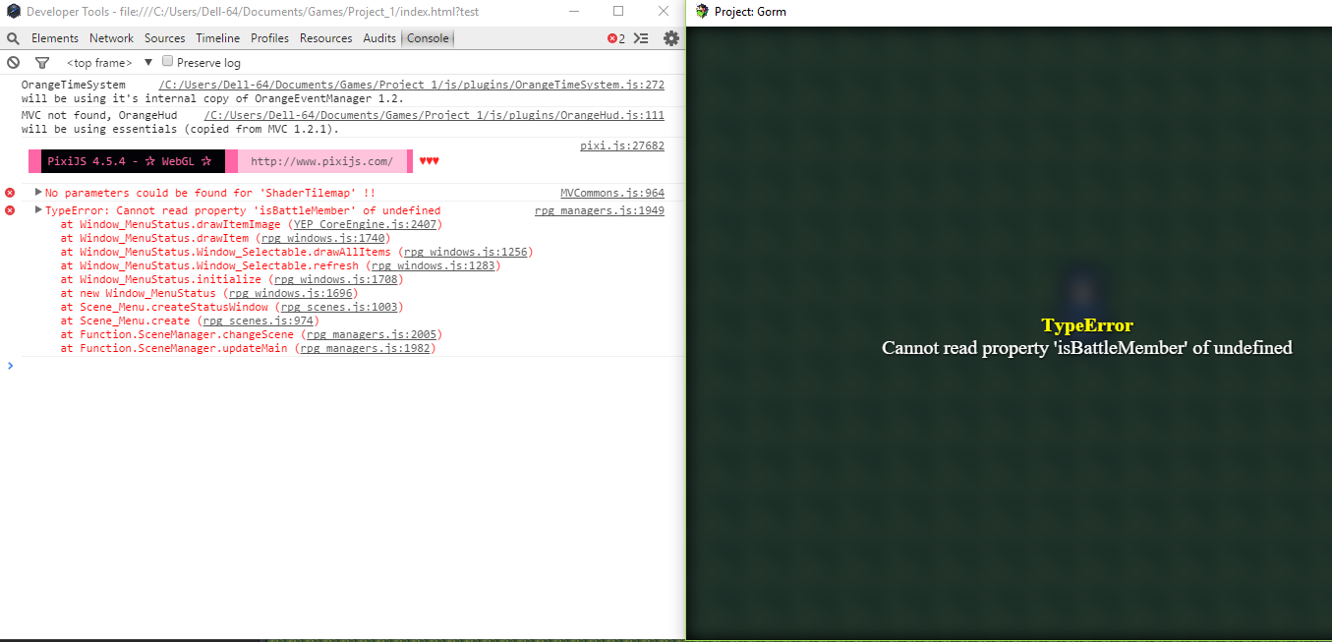
Task: Open DevTools settings gear
Action: pyautogui.click(x=671, y=38)
